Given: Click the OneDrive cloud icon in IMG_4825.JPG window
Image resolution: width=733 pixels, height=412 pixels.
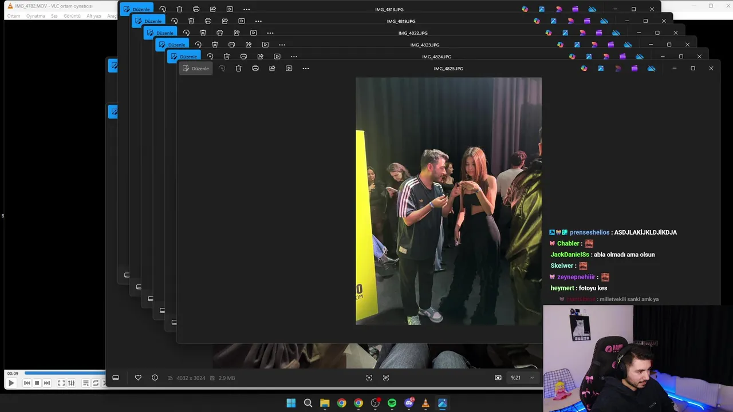Looking at the screenshot, I should pos(651,69).
